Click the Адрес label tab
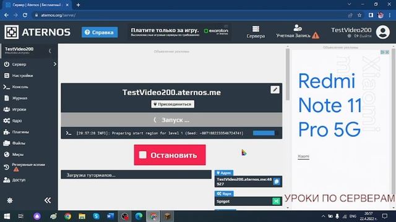Viewport: 396px width, 222px height. click(224, 173)
